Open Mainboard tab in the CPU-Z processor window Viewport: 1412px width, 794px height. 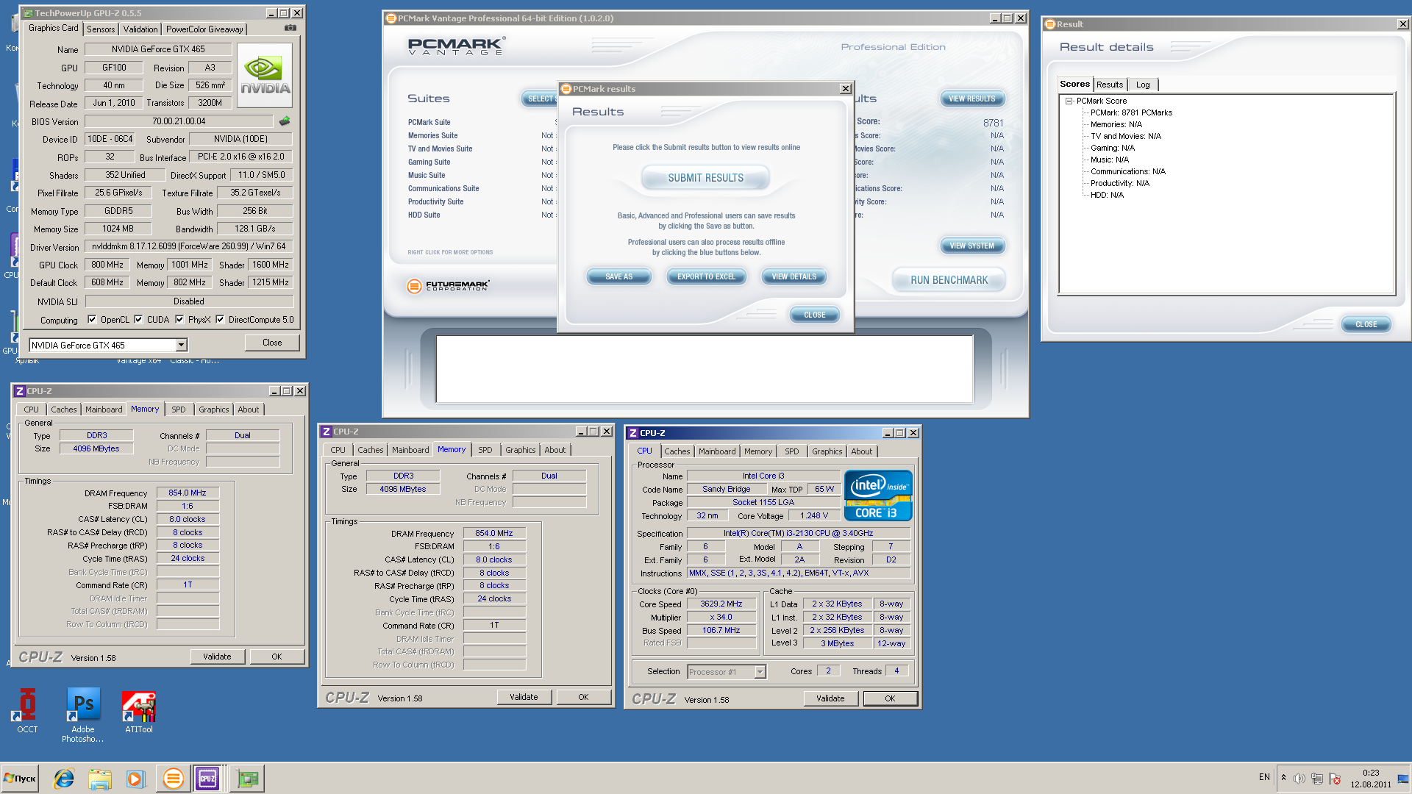click(x=717, y=451)
